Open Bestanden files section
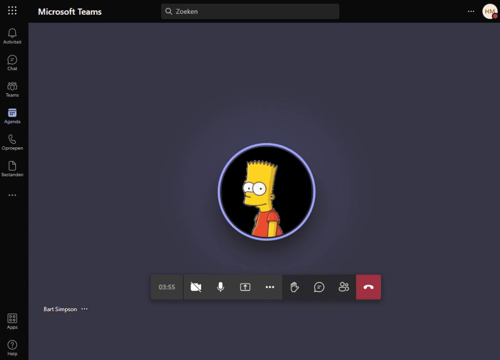500x360 pixels. click(x=12, y=169)
